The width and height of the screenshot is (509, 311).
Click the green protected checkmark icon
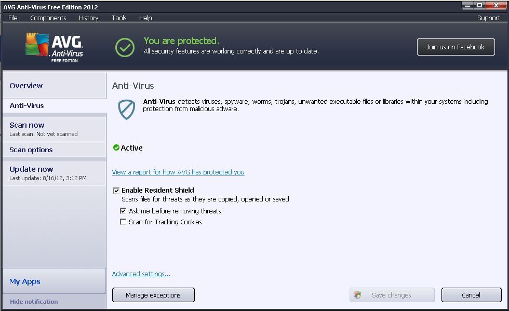coord(125,47)
